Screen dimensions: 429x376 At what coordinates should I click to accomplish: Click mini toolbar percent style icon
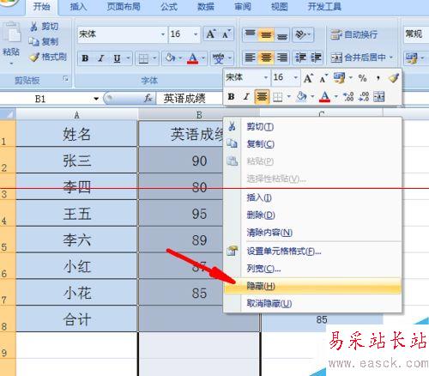click(362, 78)
